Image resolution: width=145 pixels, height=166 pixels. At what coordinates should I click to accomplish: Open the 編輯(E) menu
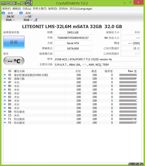[x=17, y=9]
